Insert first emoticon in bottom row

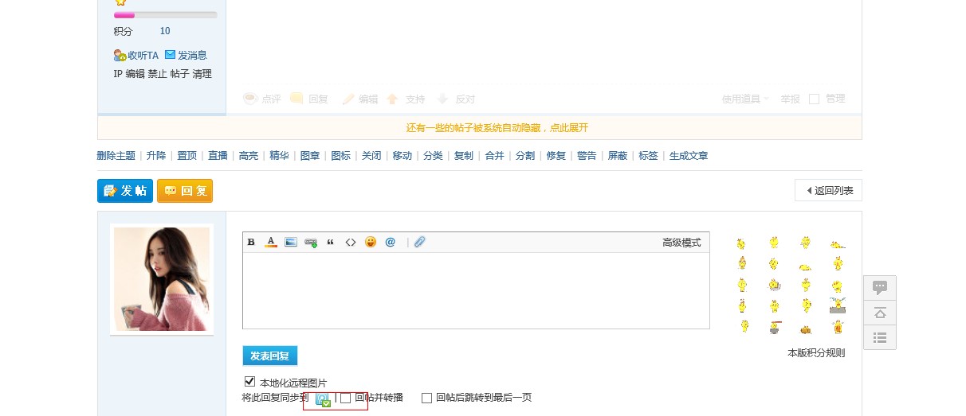743,326
